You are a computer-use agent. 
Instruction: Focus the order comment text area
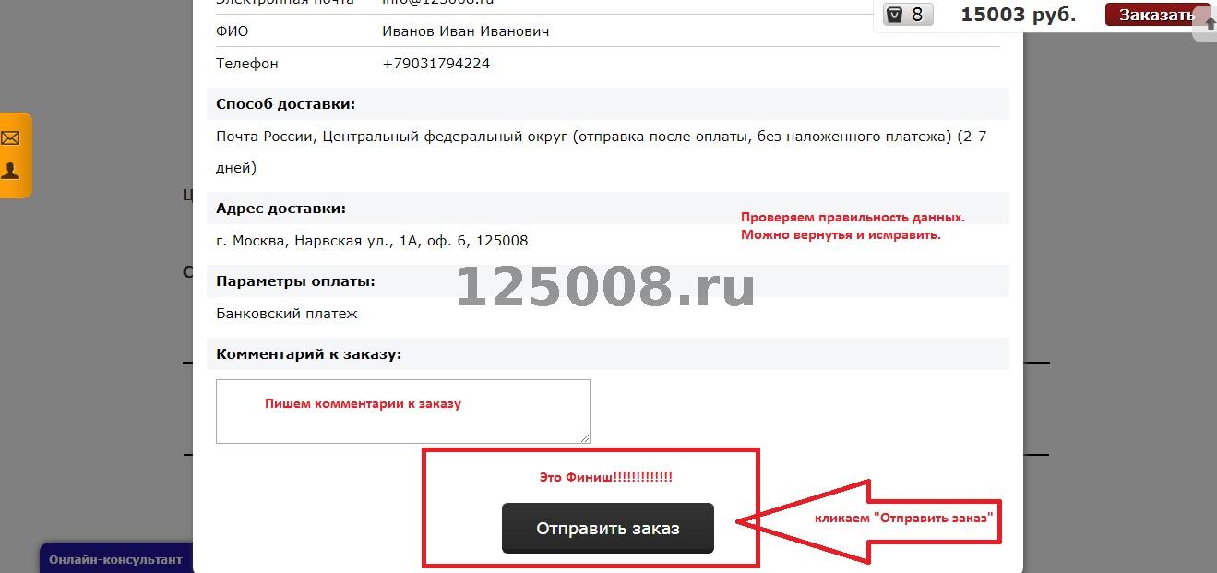403,412
